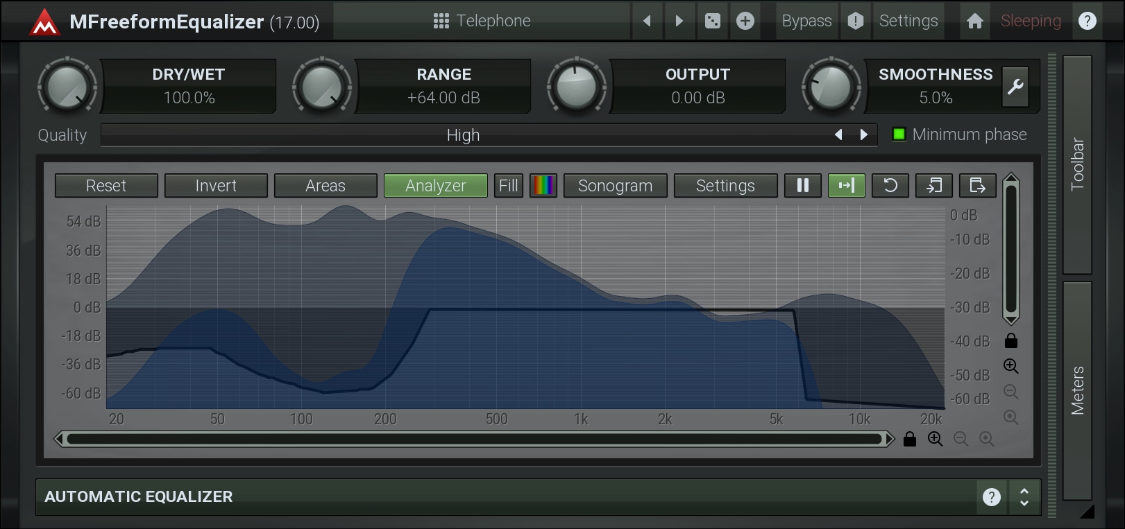The width and height of the screenshot is (1125, 529).
Task: Click the Dry/Wet knob
Action: pyautogui.click(x=67, y=87)
